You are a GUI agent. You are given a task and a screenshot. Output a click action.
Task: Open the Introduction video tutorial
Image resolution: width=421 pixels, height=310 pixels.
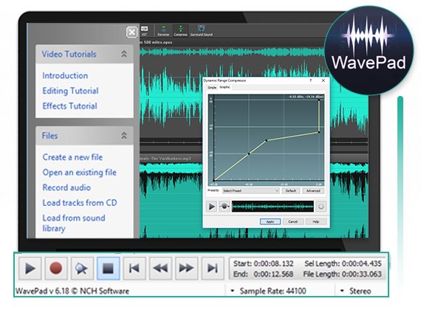pos(65,76)
